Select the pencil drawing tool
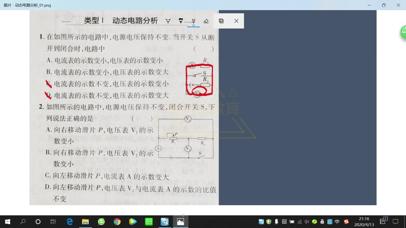This screenshot has height=228, width=406. (x=181, y=21)
